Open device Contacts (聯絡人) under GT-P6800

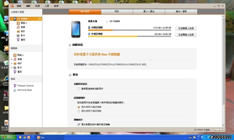22,23
